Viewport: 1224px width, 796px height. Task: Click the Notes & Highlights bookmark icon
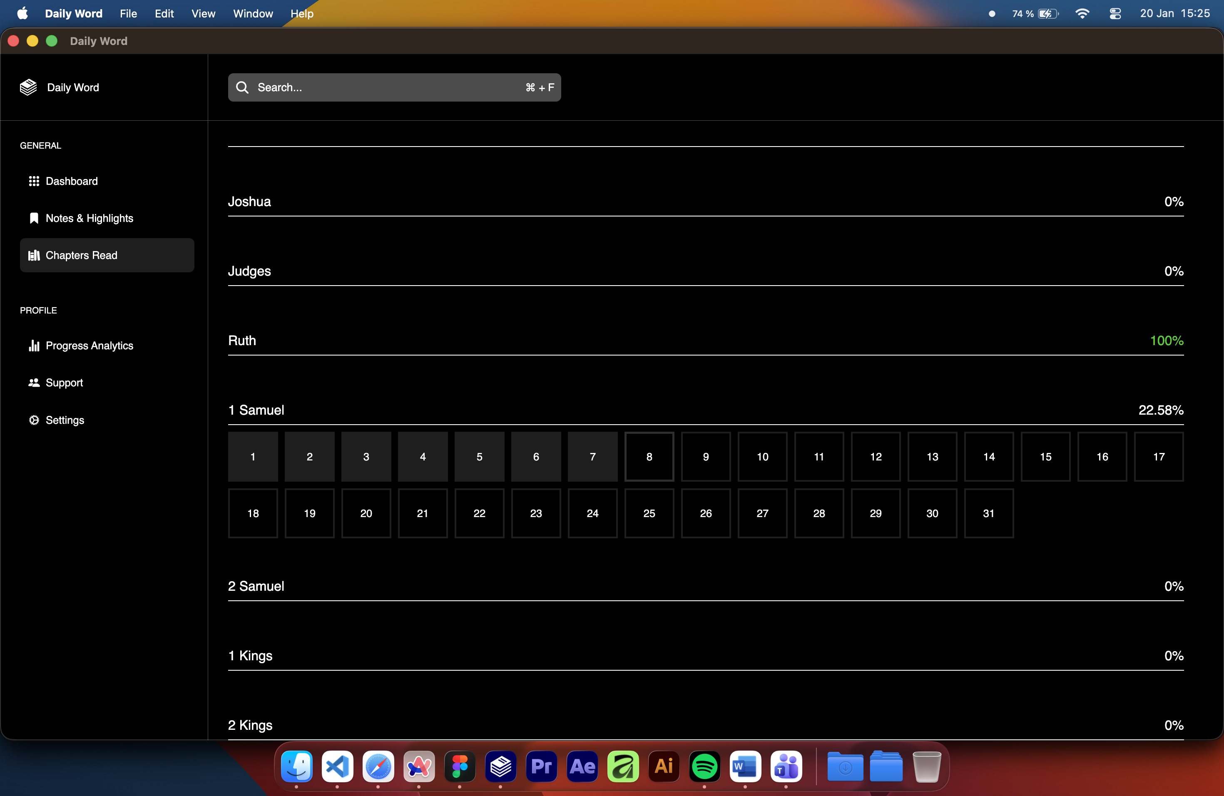(x=34, y=218)
